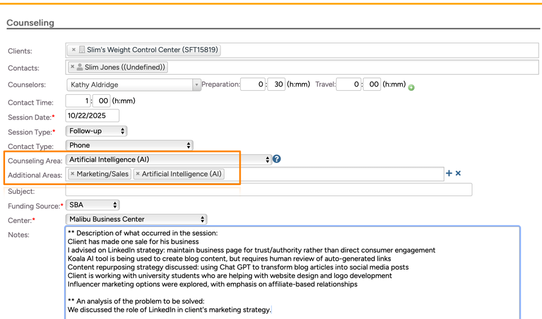Click the Contact Time hours field
542x319 pixels.
coord(78,101)
